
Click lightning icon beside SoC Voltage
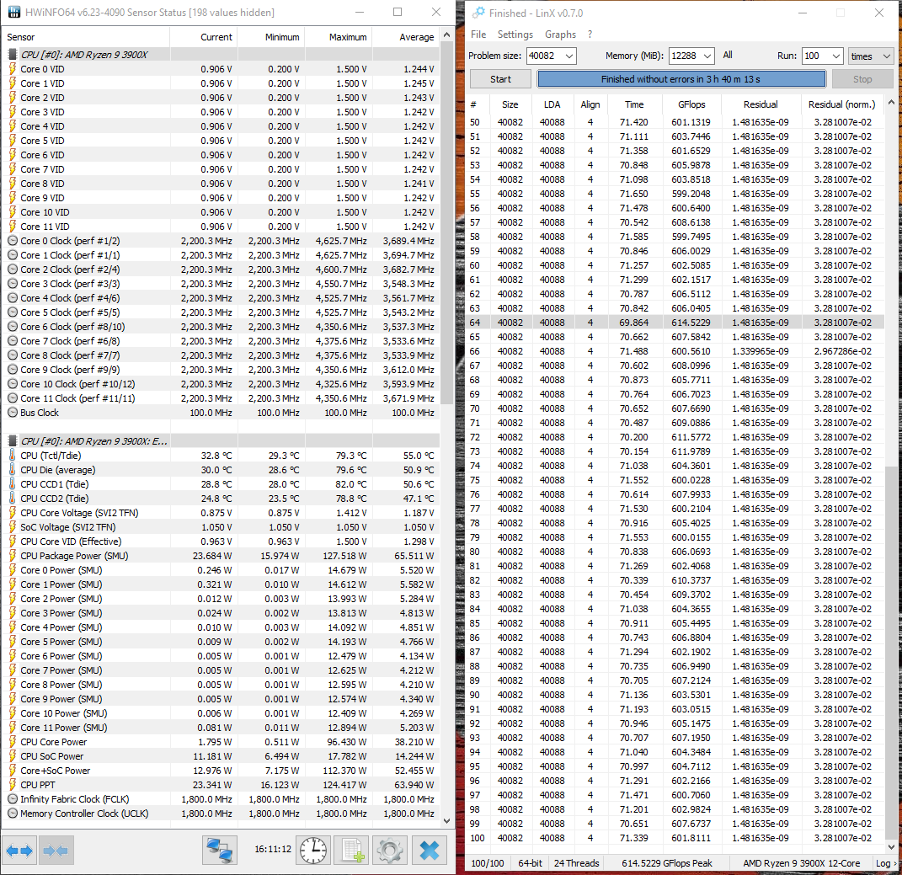point(12,527)
